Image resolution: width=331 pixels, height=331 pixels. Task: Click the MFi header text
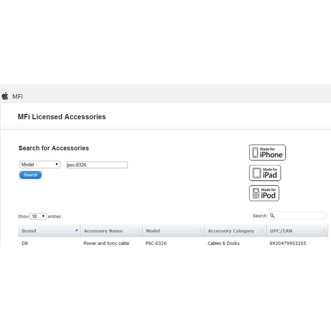tap(18, 97)
